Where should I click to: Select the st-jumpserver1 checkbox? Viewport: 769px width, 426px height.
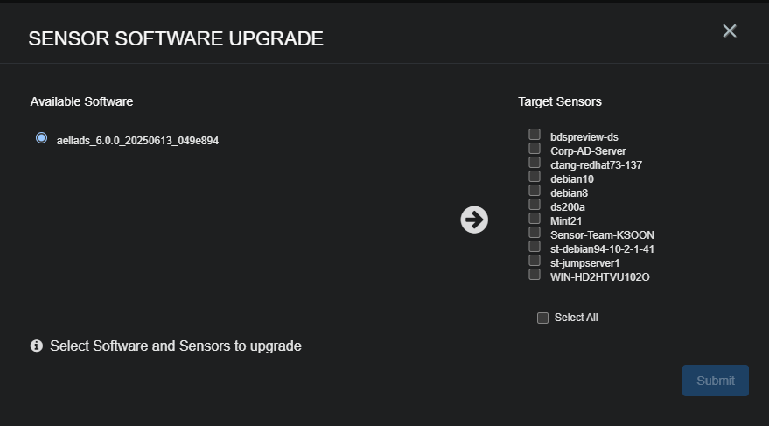(x=535, y=261)
